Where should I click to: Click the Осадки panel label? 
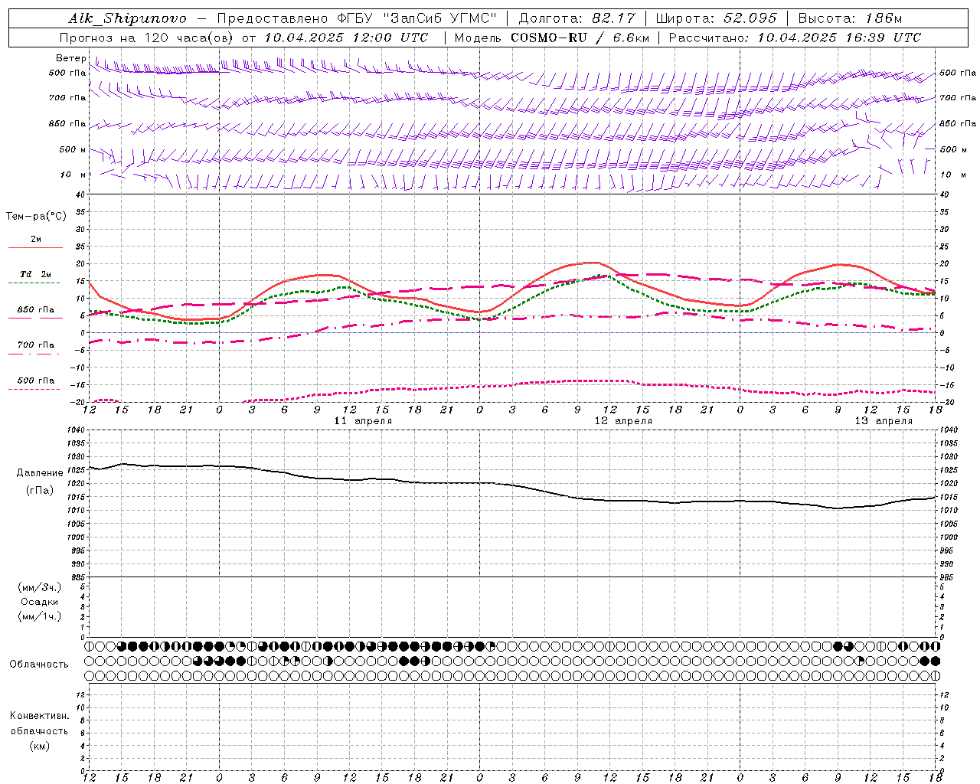pyautogui.click(x=40, y=603)
